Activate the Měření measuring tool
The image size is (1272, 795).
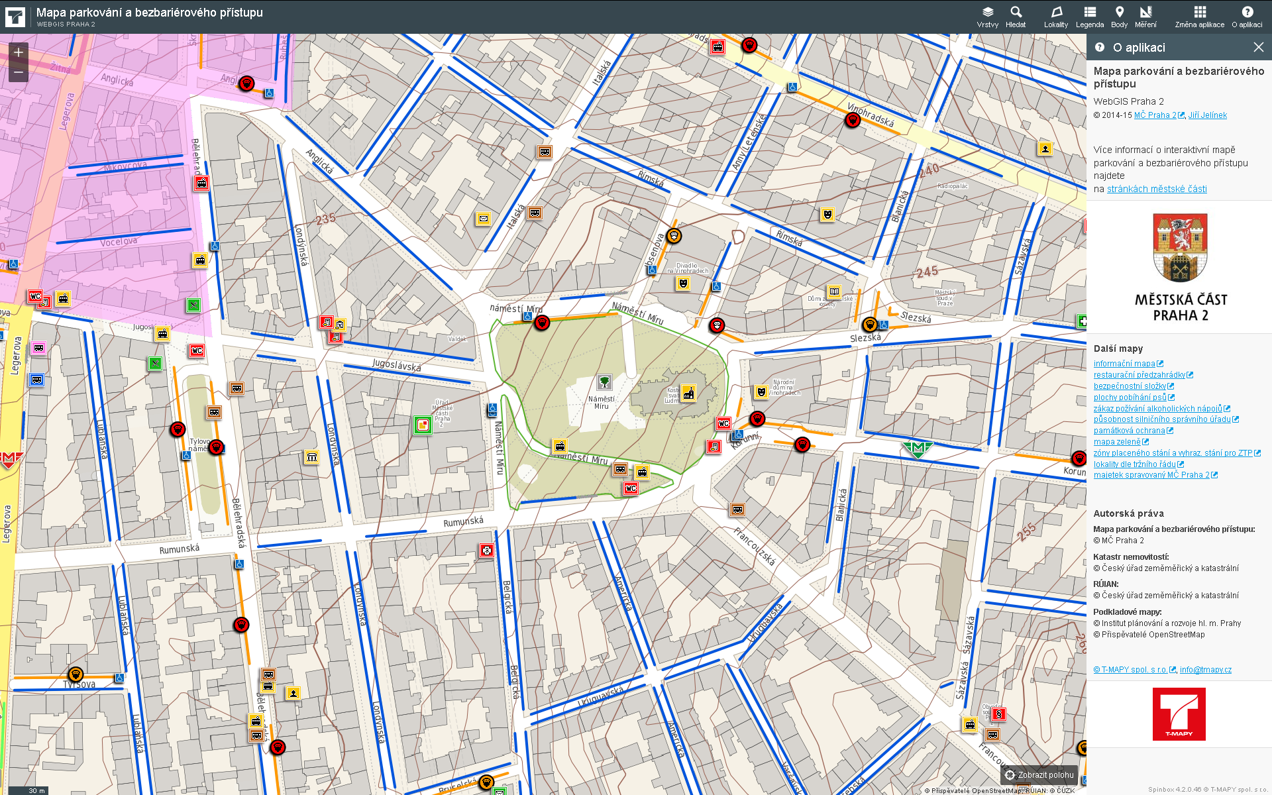tap(1145, 17)
